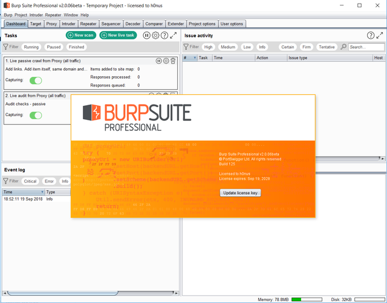Screen dimensions: 387x303
Task: Sort issues by # column arrow
Action: click(195, 58)
